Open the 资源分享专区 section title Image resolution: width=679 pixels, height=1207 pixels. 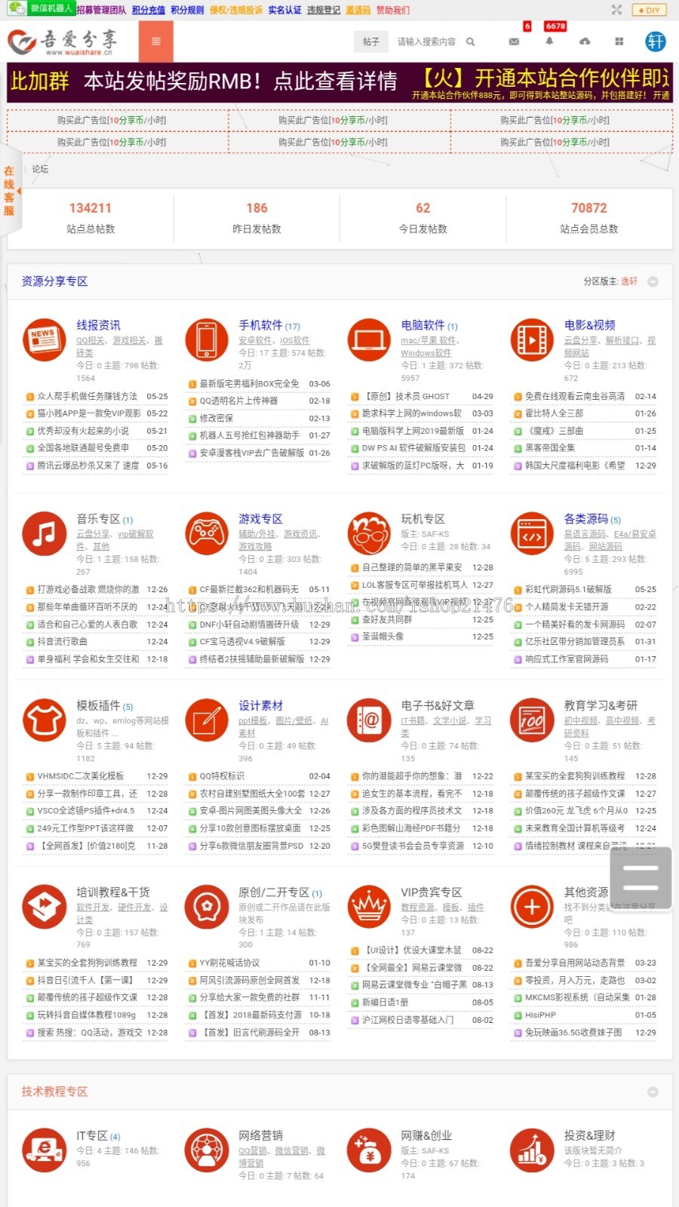54,281
